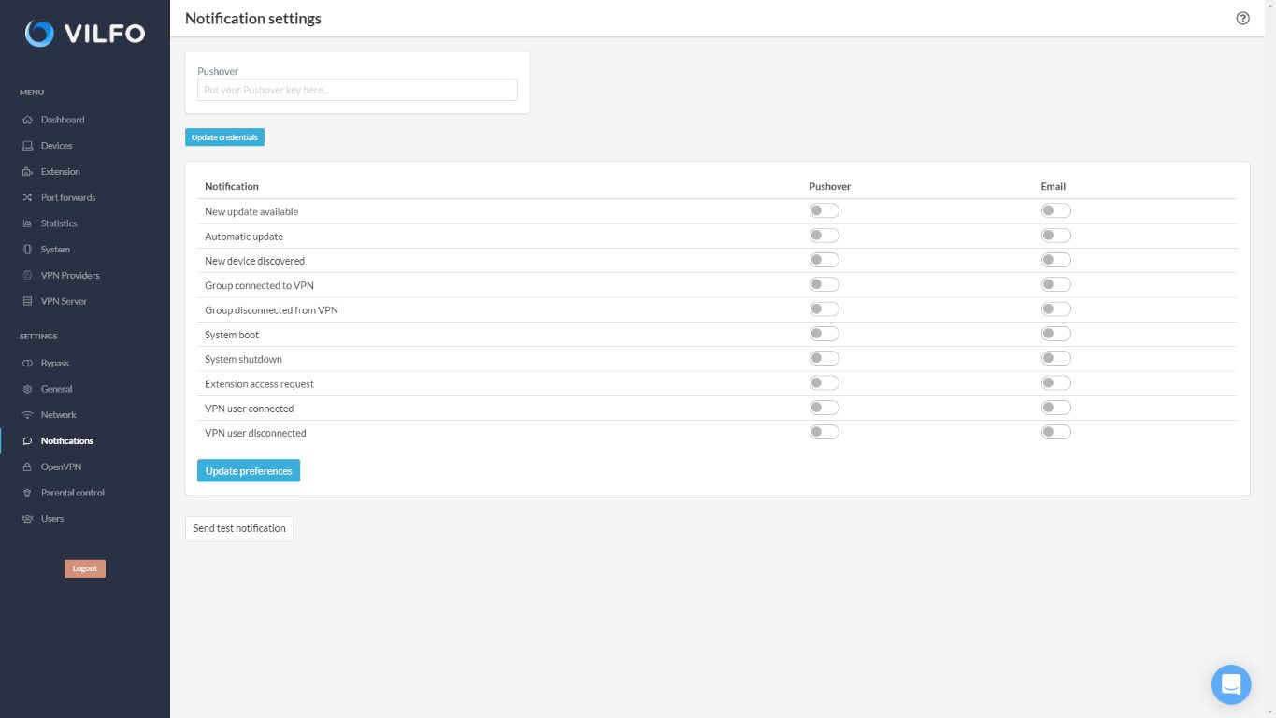The width and height of the screenshot is (1276, 718).
Task: Enable Email for New update available
Action: point(1056,211)
